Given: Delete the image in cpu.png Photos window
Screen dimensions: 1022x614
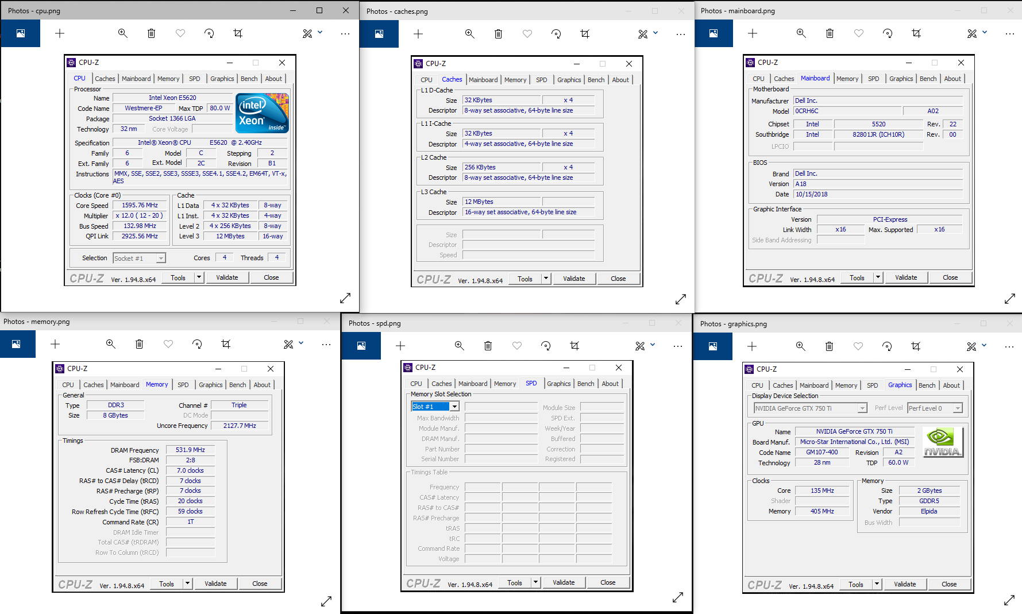Looking at the screenshot, I should point(152,33).
